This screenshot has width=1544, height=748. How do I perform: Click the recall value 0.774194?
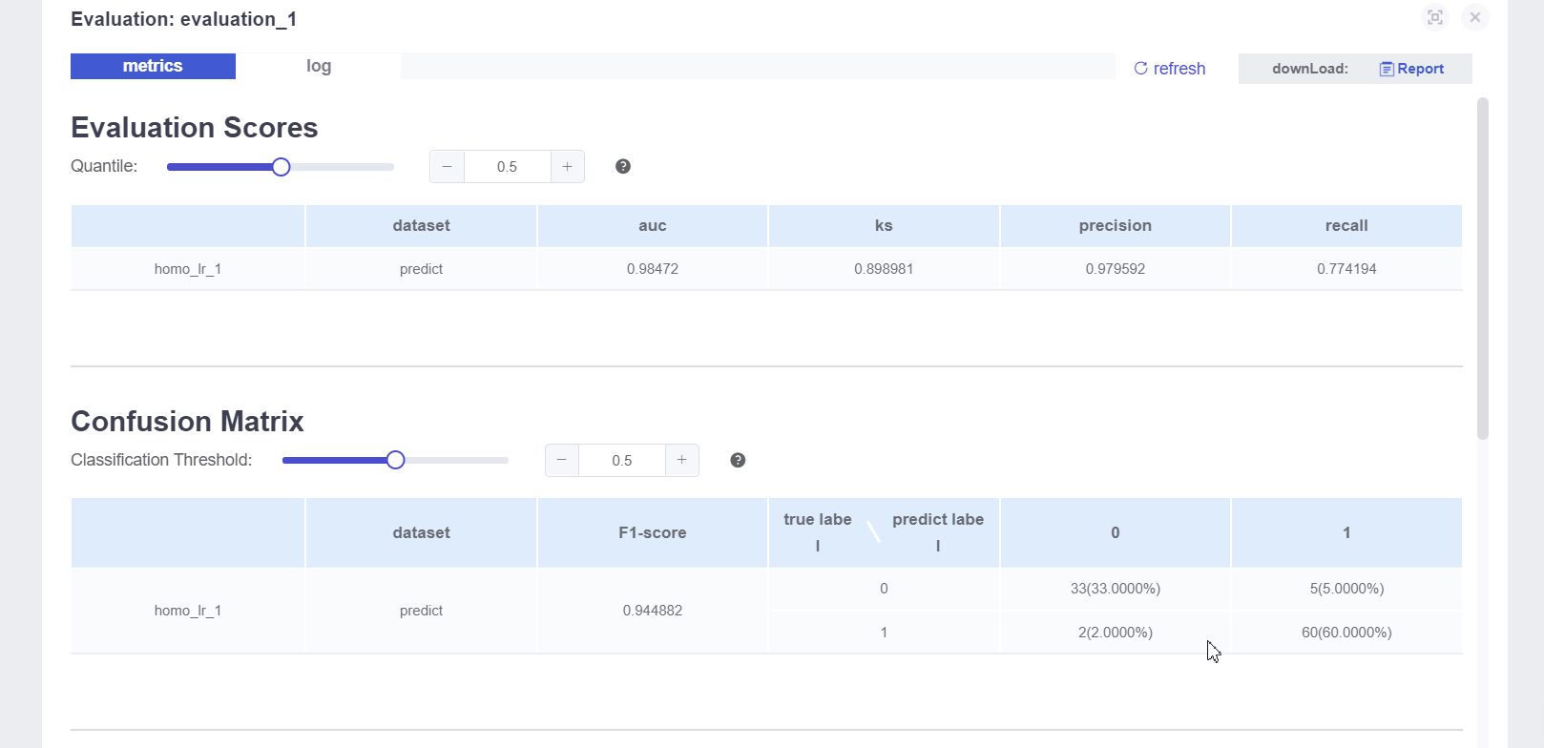tap(1346, 269)
